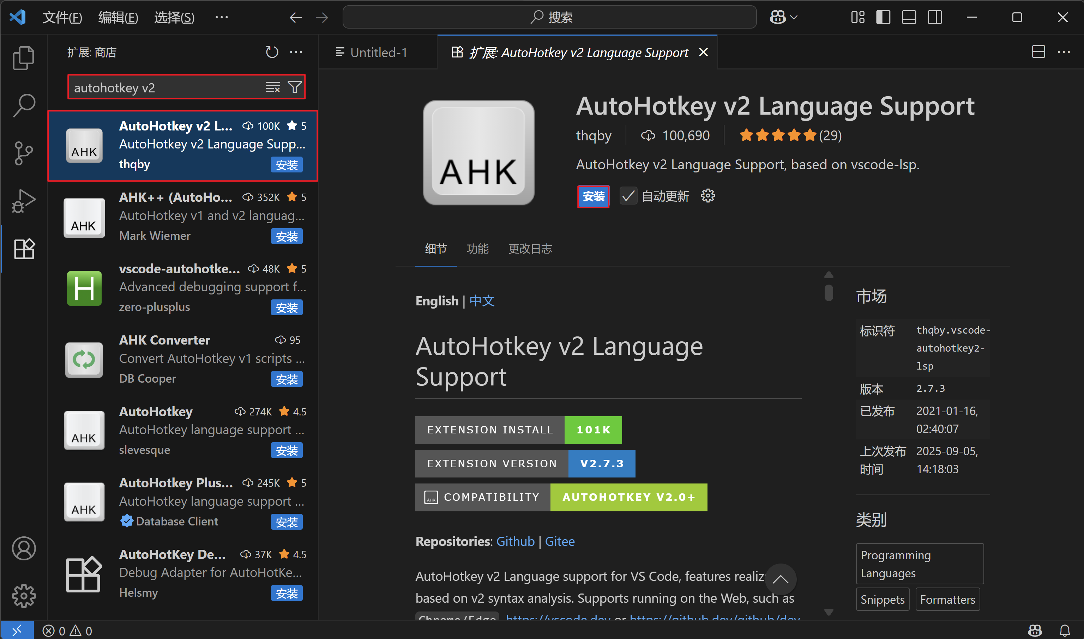Open the notifications bell in status bar
Image resolution: width=1084 pixels, height=639 pixels.
click(x=1065, y=631)
